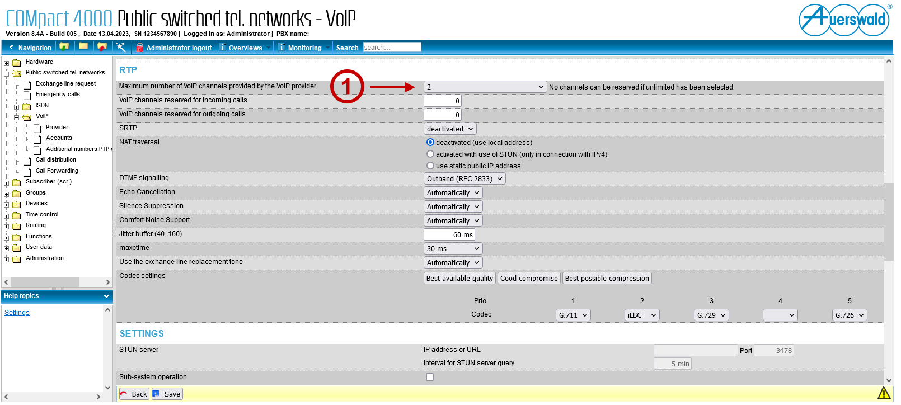Click the Call distribution page icon
Image resolution: width=901 pixels, height=405 pixels.
[x=27, y=161]
